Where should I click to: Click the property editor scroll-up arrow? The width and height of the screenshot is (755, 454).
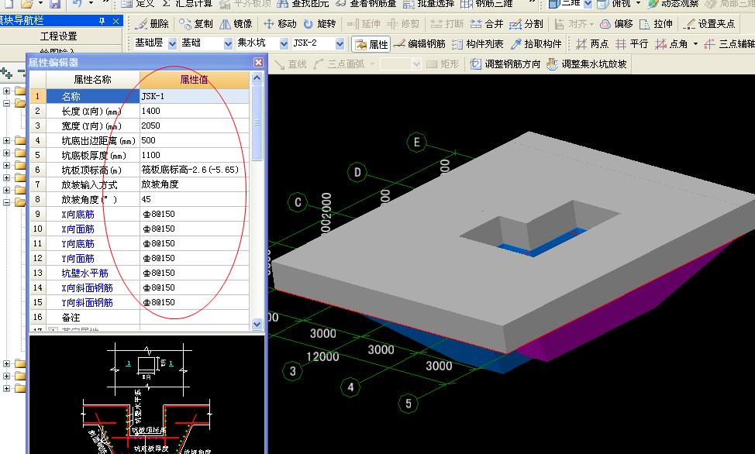pyautogui.click(x=257, y=77)
